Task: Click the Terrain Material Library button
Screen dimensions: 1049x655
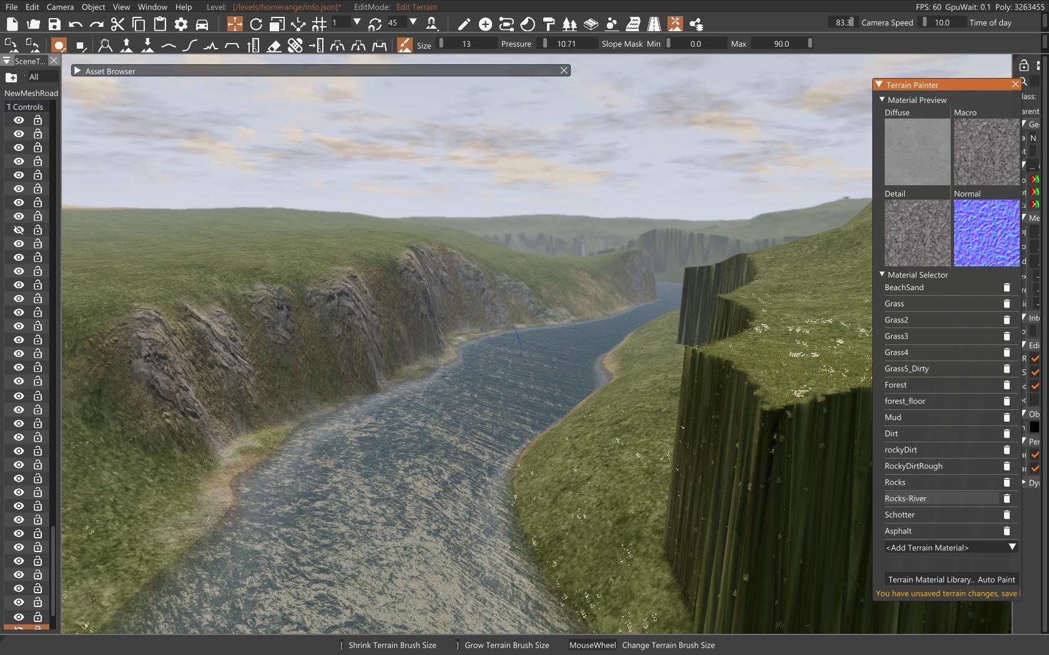Action: click(930, 580)
